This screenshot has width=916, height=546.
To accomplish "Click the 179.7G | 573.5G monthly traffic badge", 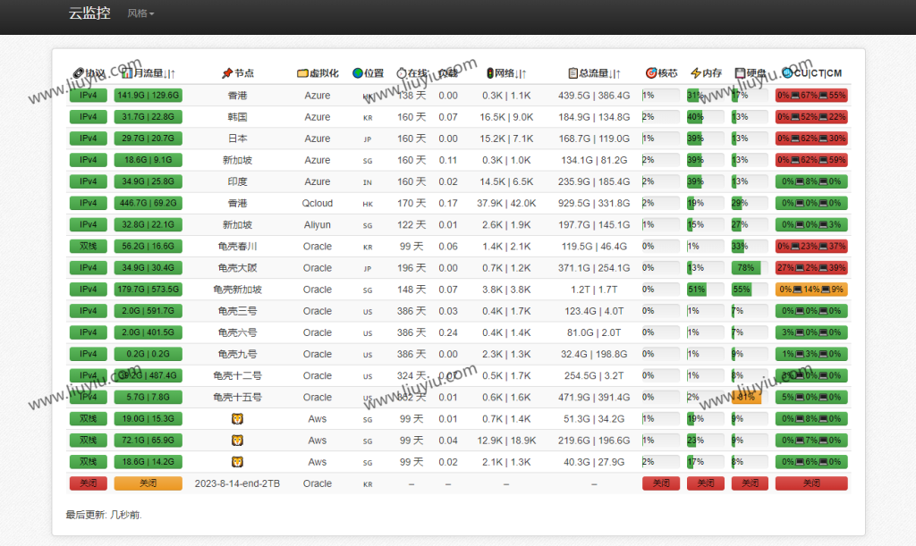I will 148,290.
